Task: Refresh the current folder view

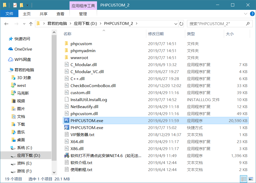Action: 181,24
